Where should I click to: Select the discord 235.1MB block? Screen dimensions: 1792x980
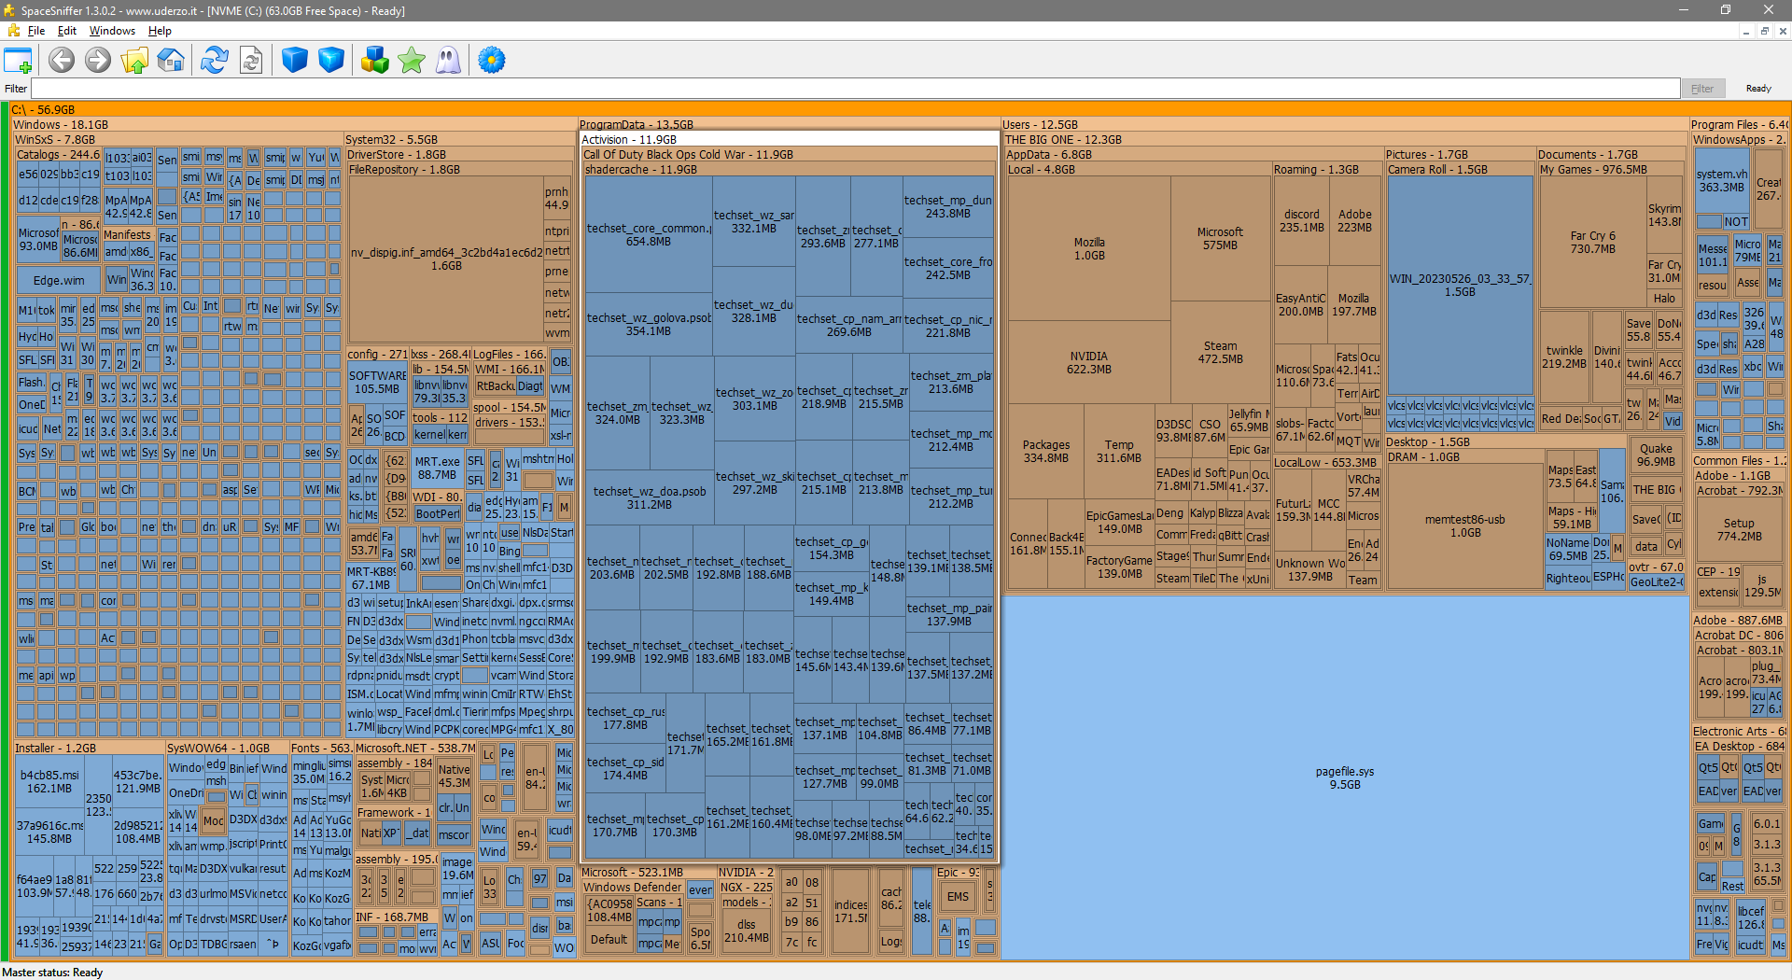pyautogui.click(x=1301, y=220)
